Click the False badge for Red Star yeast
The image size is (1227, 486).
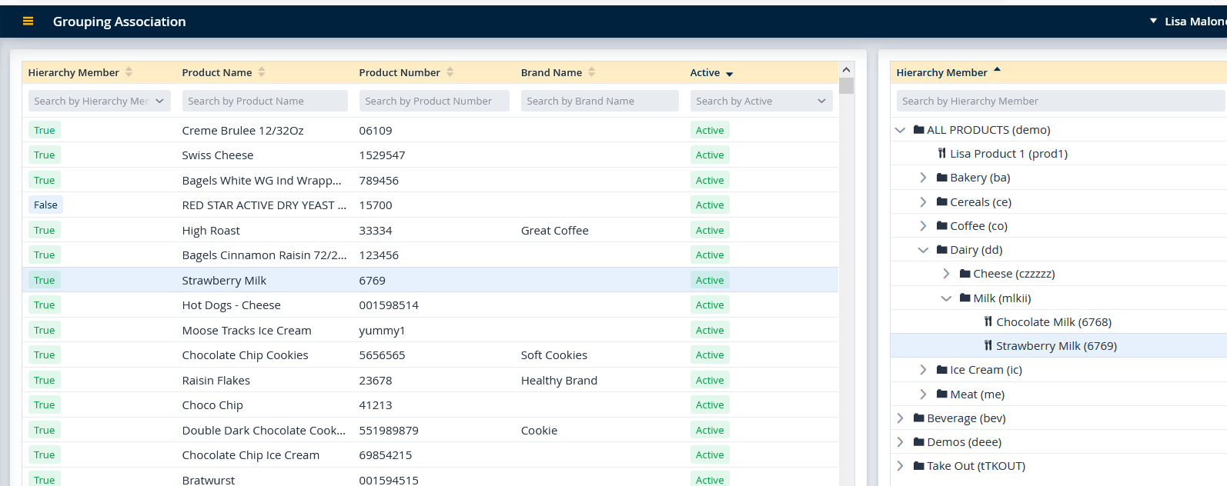45,205
